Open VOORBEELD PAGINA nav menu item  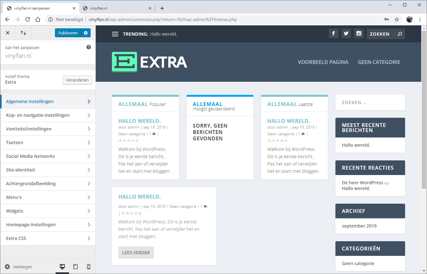coord(323,62)
